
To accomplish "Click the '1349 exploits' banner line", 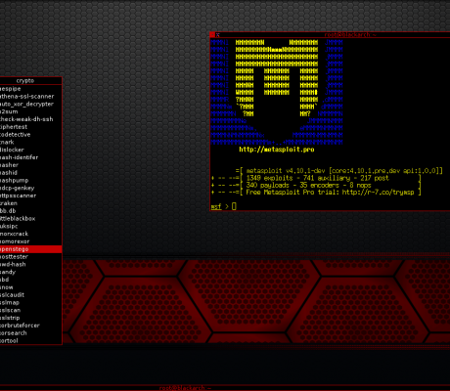I will point(316,178).
